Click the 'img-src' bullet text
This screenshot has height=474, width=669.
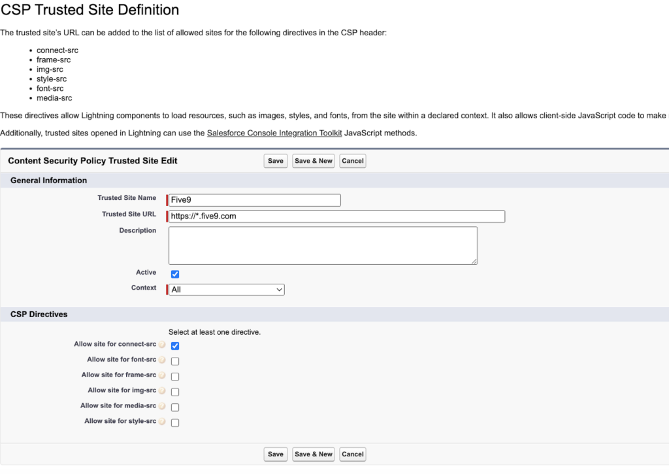[50, 69]
